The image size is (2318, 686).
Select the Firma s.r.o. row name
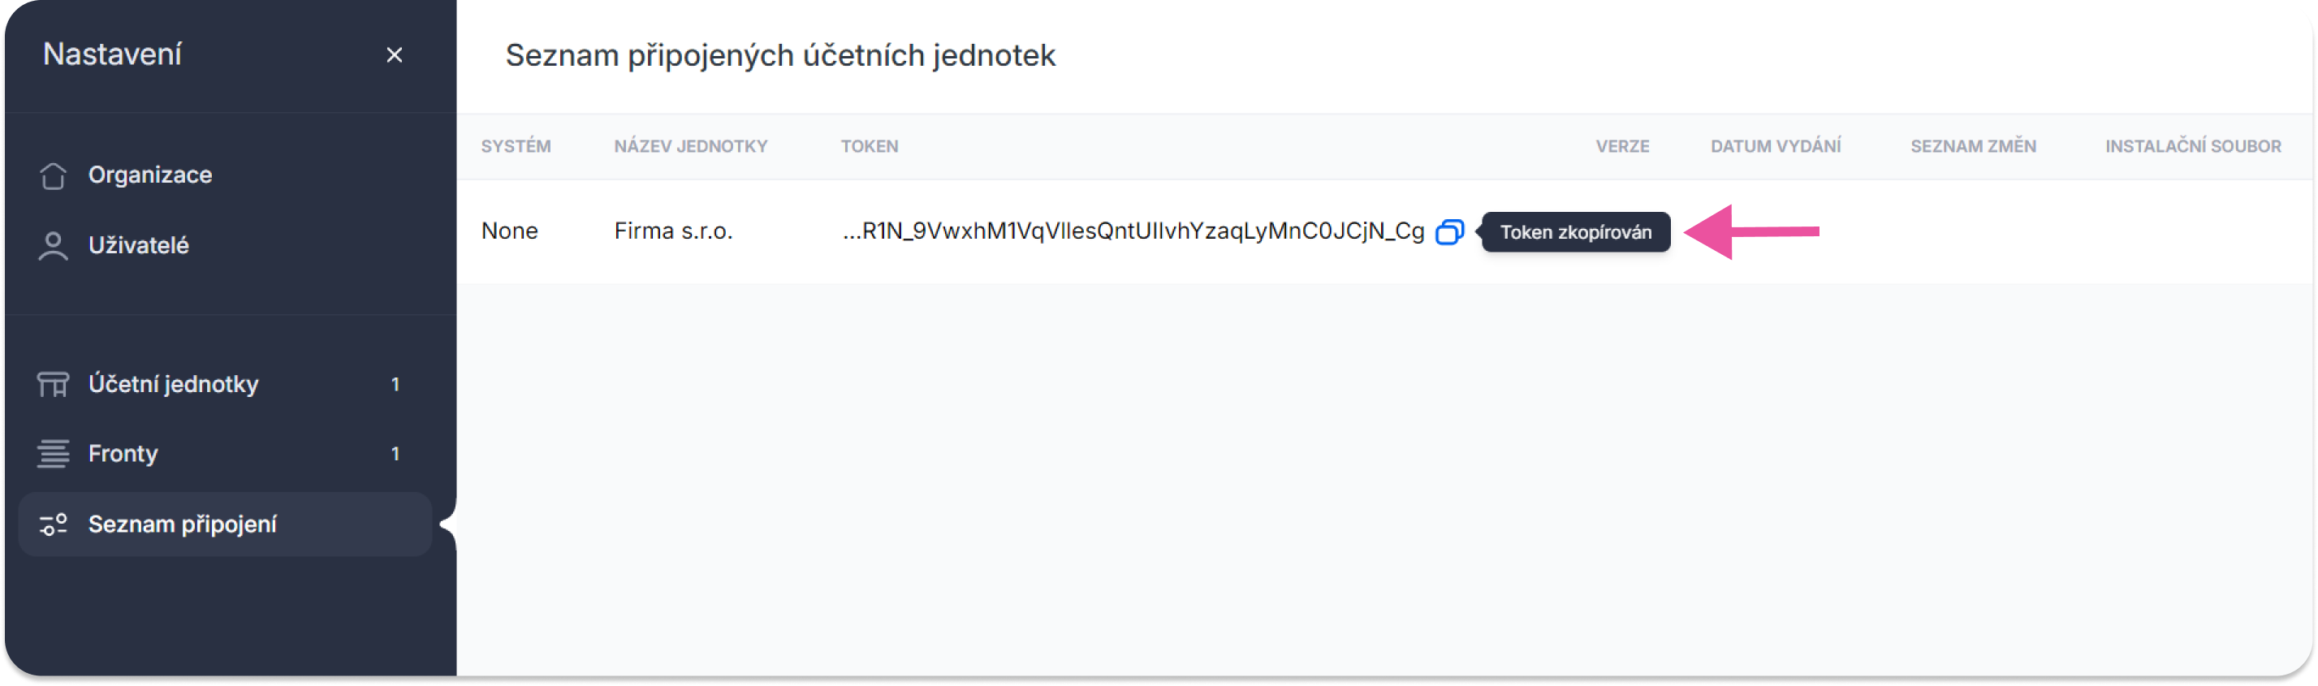coord(673,231)
